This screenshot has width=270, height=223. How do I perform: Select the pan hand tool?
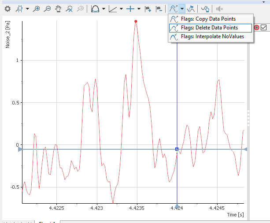click(x=58, y=8)
